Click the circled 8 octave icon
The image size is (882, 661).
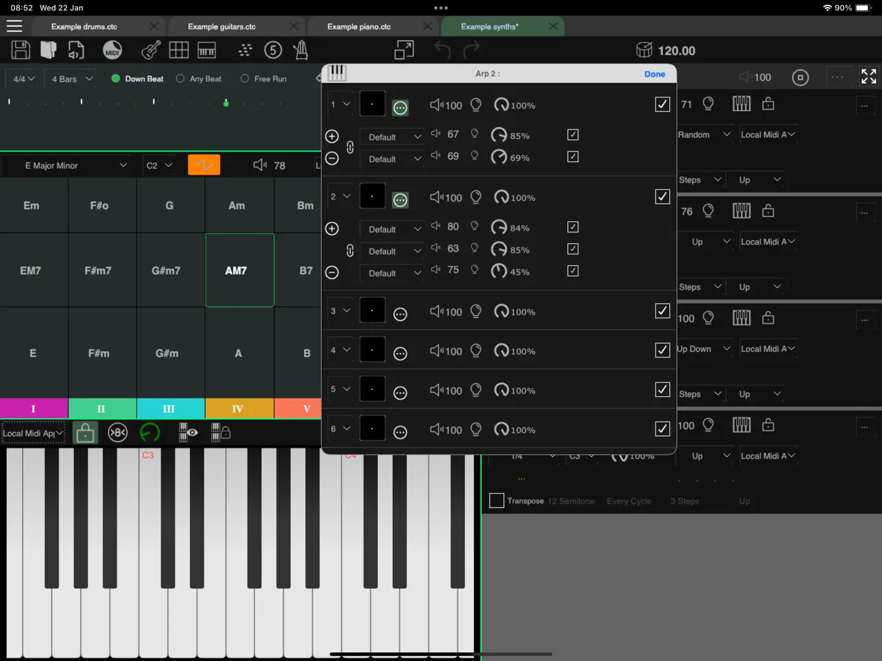point(118,433)
